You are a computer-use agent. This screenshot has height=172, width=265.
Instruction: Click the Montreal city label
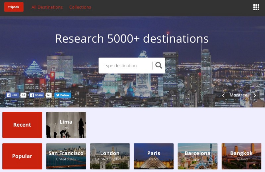tap(239, 95)
